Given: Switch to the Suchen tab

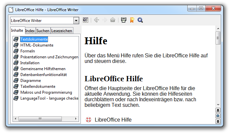Looking at the screenshot, I should [43, 31].
